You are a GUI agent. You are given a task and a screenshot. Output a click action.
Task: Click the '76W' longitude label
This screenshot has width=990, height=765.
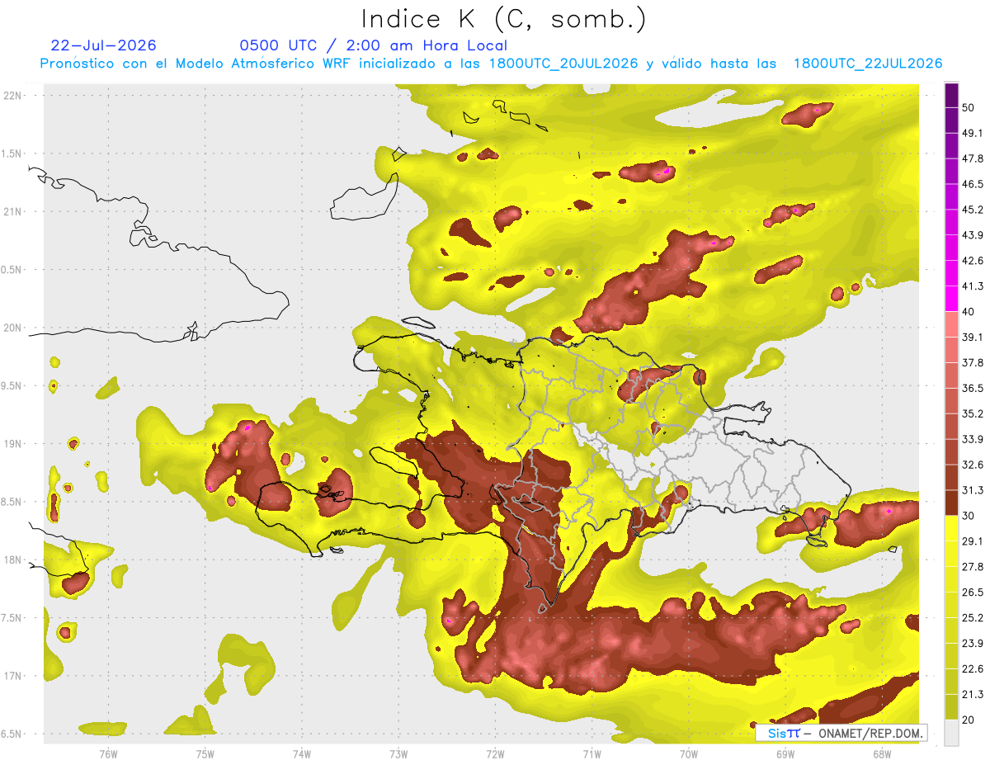pos(108,753)
